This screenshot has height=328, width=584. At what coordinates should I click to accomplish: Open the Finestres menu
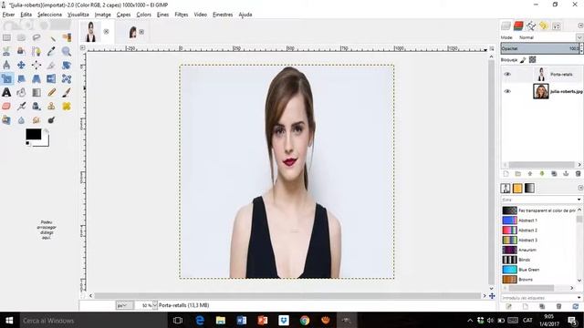[x=223, y=15]
